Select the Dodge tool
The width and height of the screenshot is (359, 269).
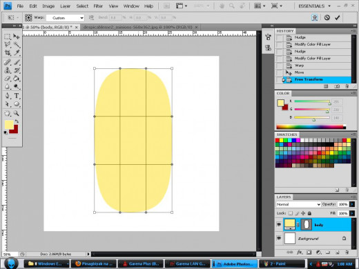(17, 86)
